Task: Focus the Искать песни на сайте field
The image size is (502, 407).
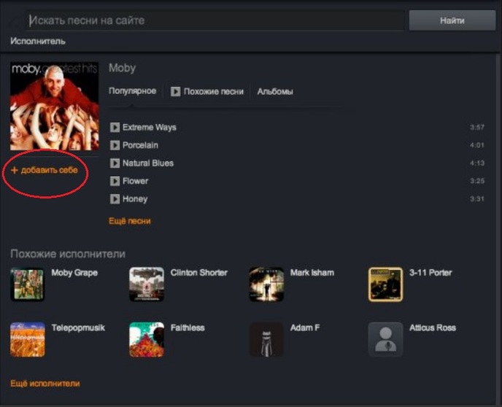Action: coord(215,20)
